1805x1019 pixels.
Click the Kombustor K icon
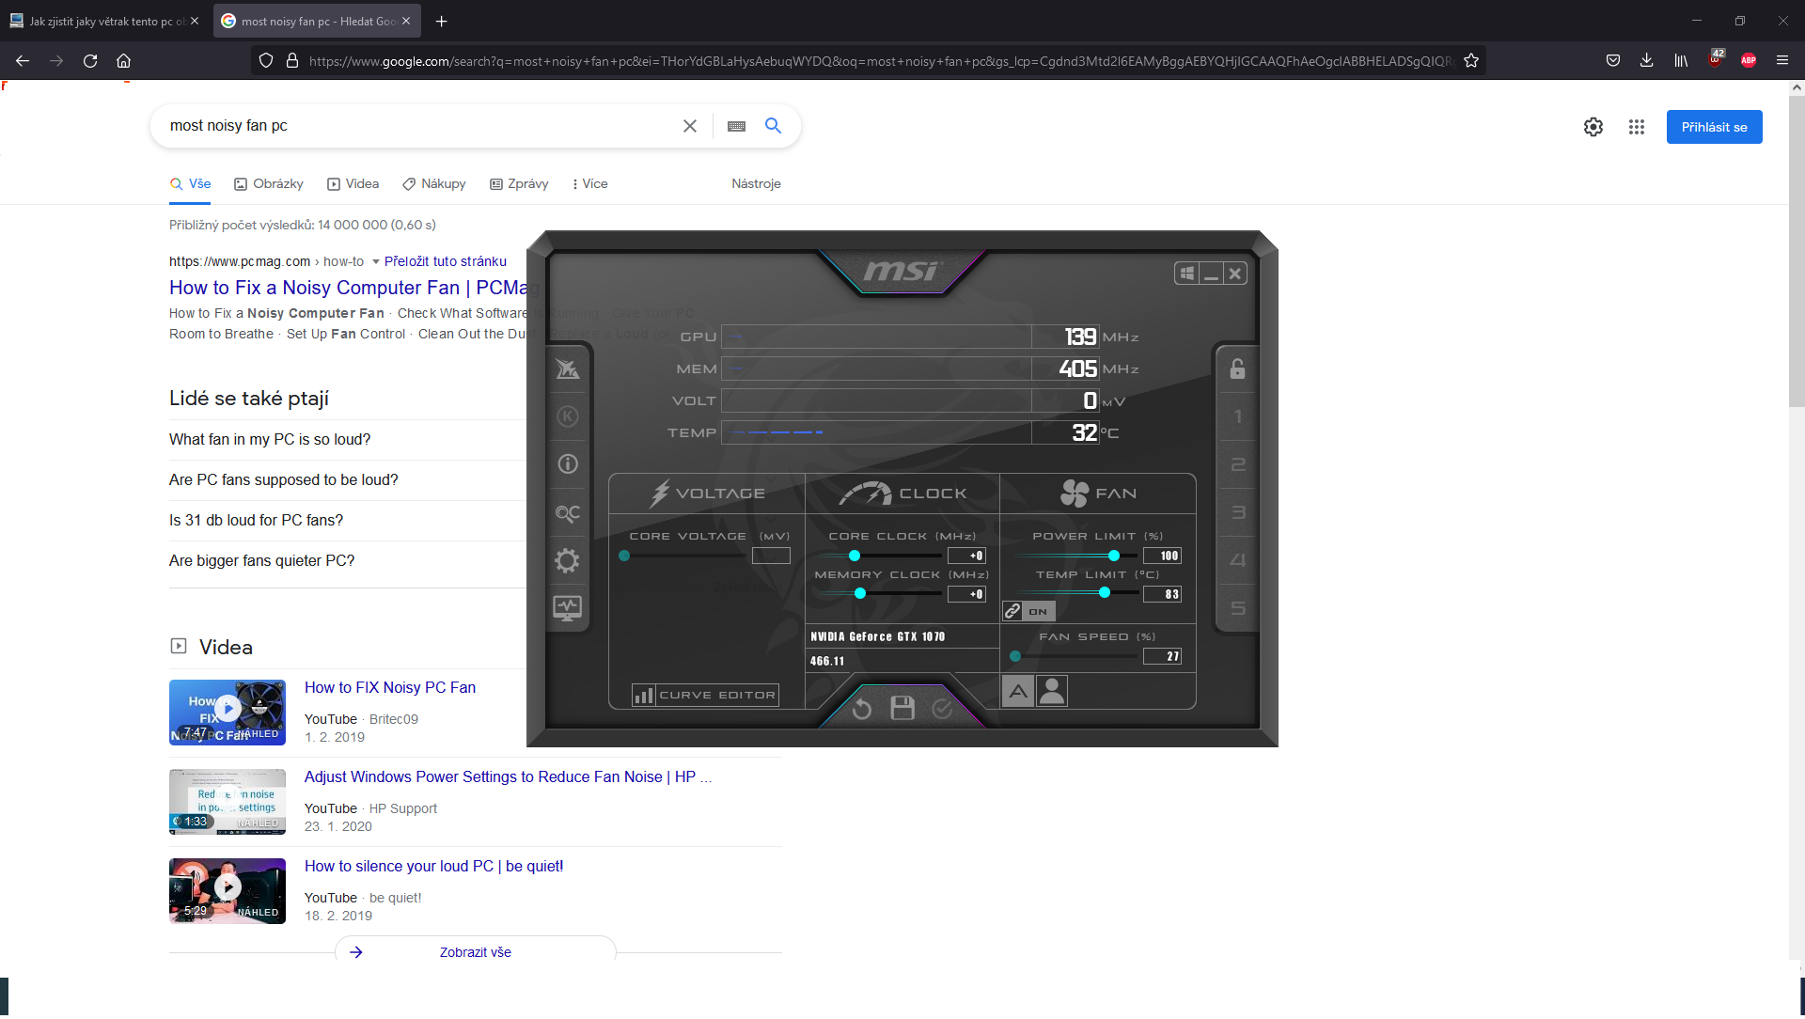567,416
